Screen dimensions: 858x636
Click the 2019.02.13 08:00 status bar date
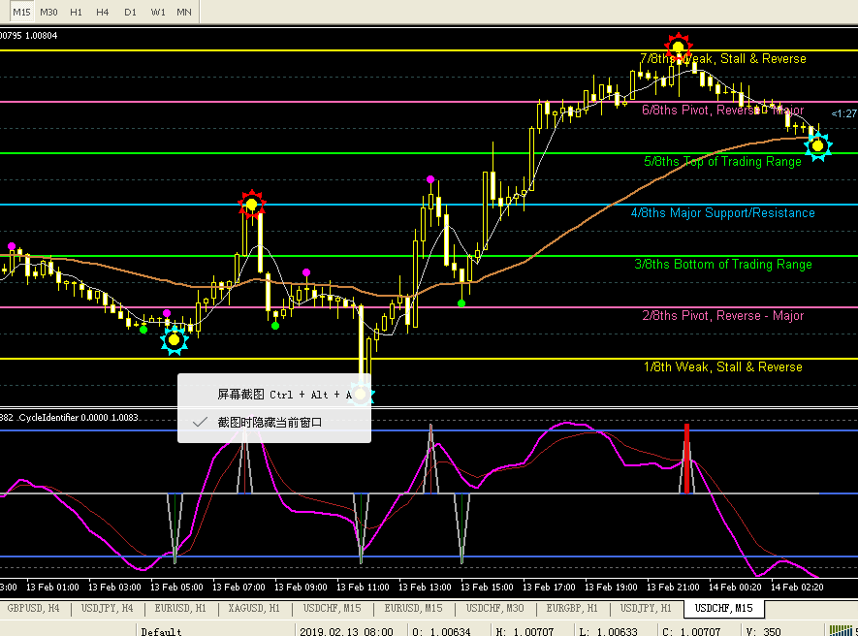click(346, 631)
